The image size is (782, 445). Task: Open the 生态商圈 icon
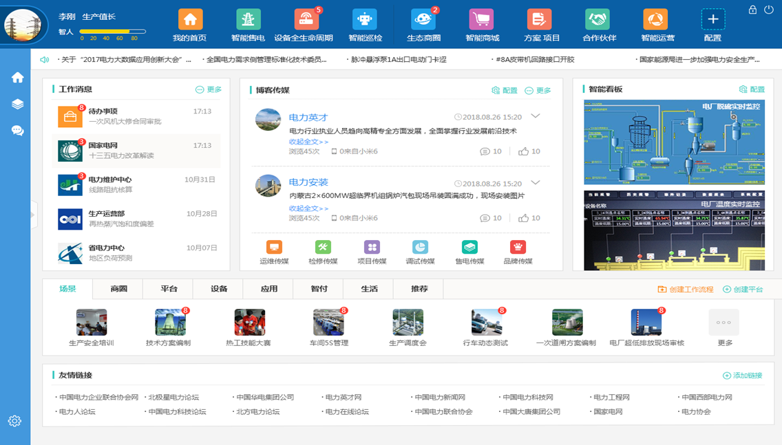pos(423,20)
